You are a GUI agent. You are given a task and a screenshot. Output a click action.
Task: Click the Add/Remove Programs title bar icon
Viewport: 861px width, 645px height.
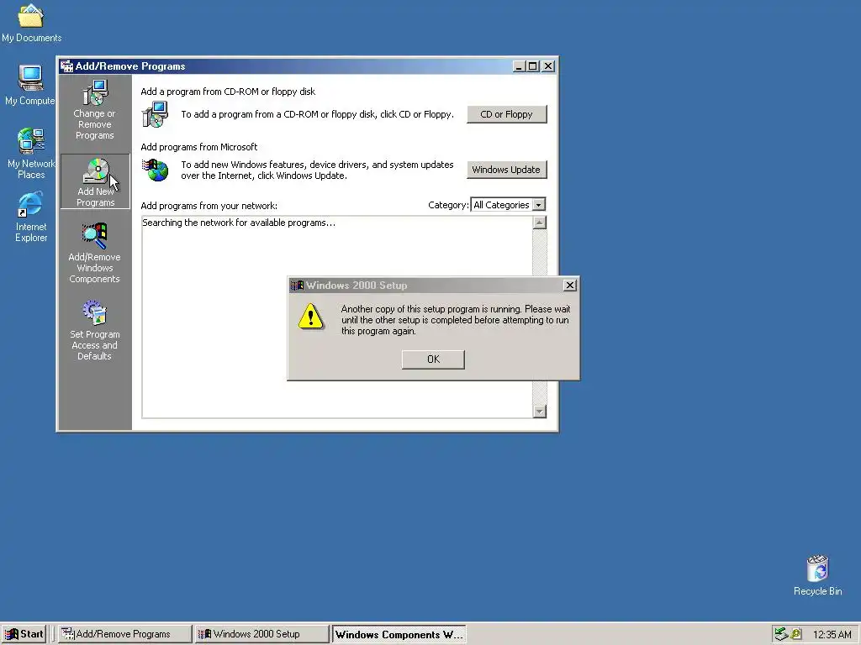67,66
